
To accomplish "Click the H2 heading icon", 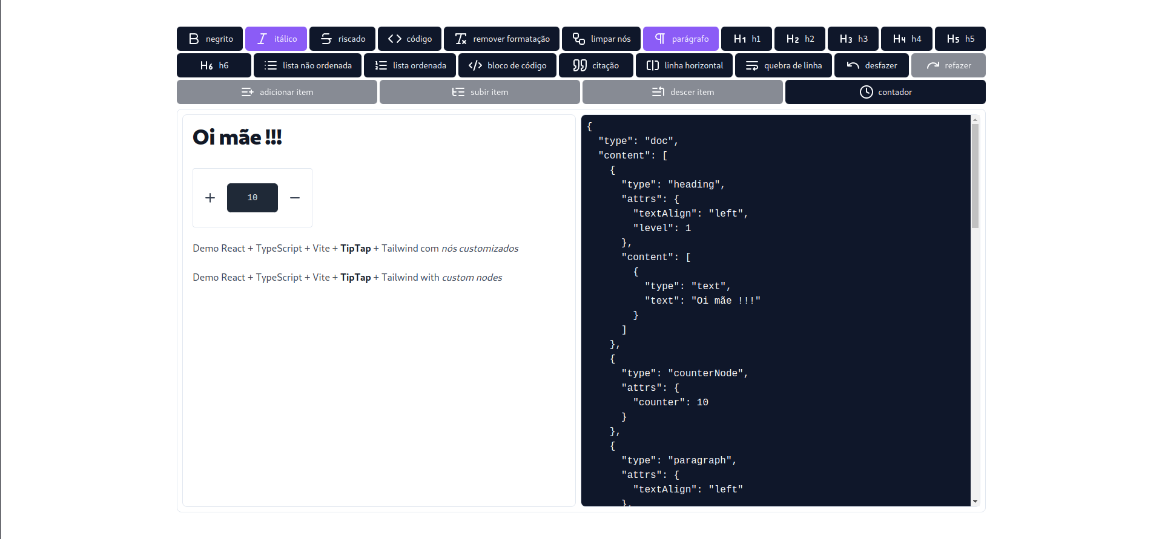I will click(x=793, y=39).
